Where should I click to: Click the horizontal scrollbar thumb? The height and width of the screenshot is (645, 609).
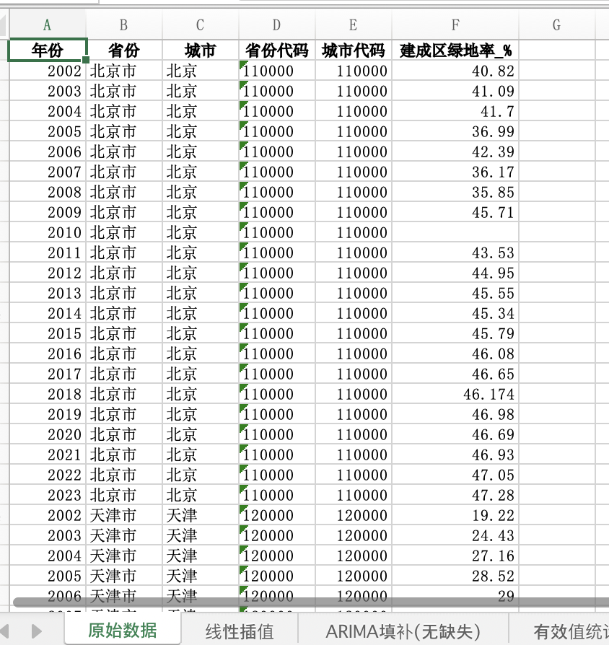pos(311,602)
